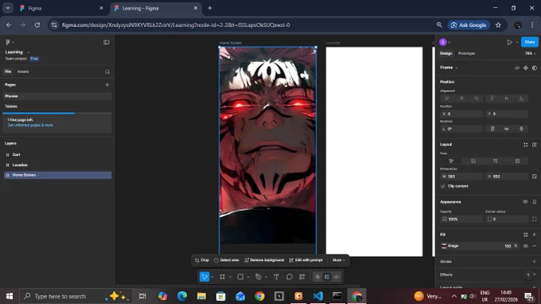Open the Assets tab

tap(23, 72)
